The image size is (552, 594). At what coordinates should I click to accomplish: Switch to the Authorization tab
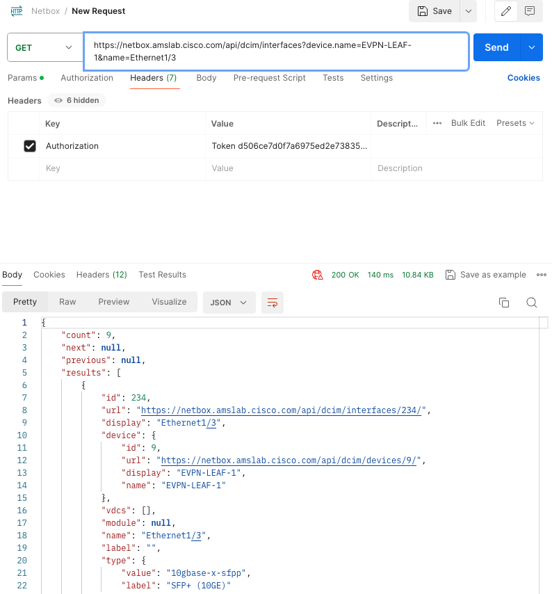(x=87, y=78)
